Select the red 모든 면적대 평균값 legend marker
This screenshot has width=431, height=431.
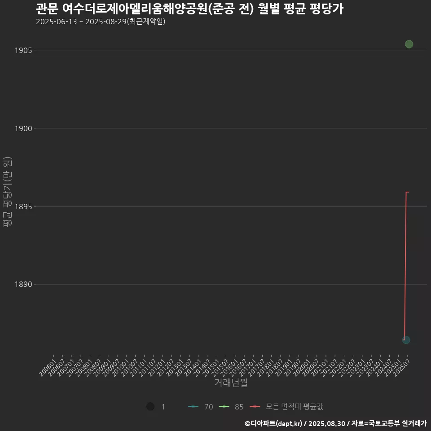255,407
